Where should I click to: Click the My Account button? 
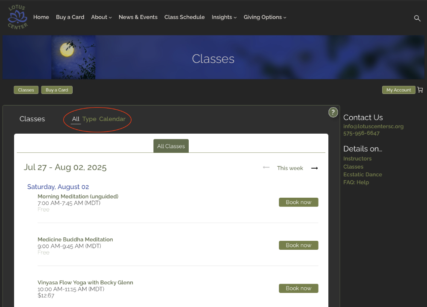398,90
